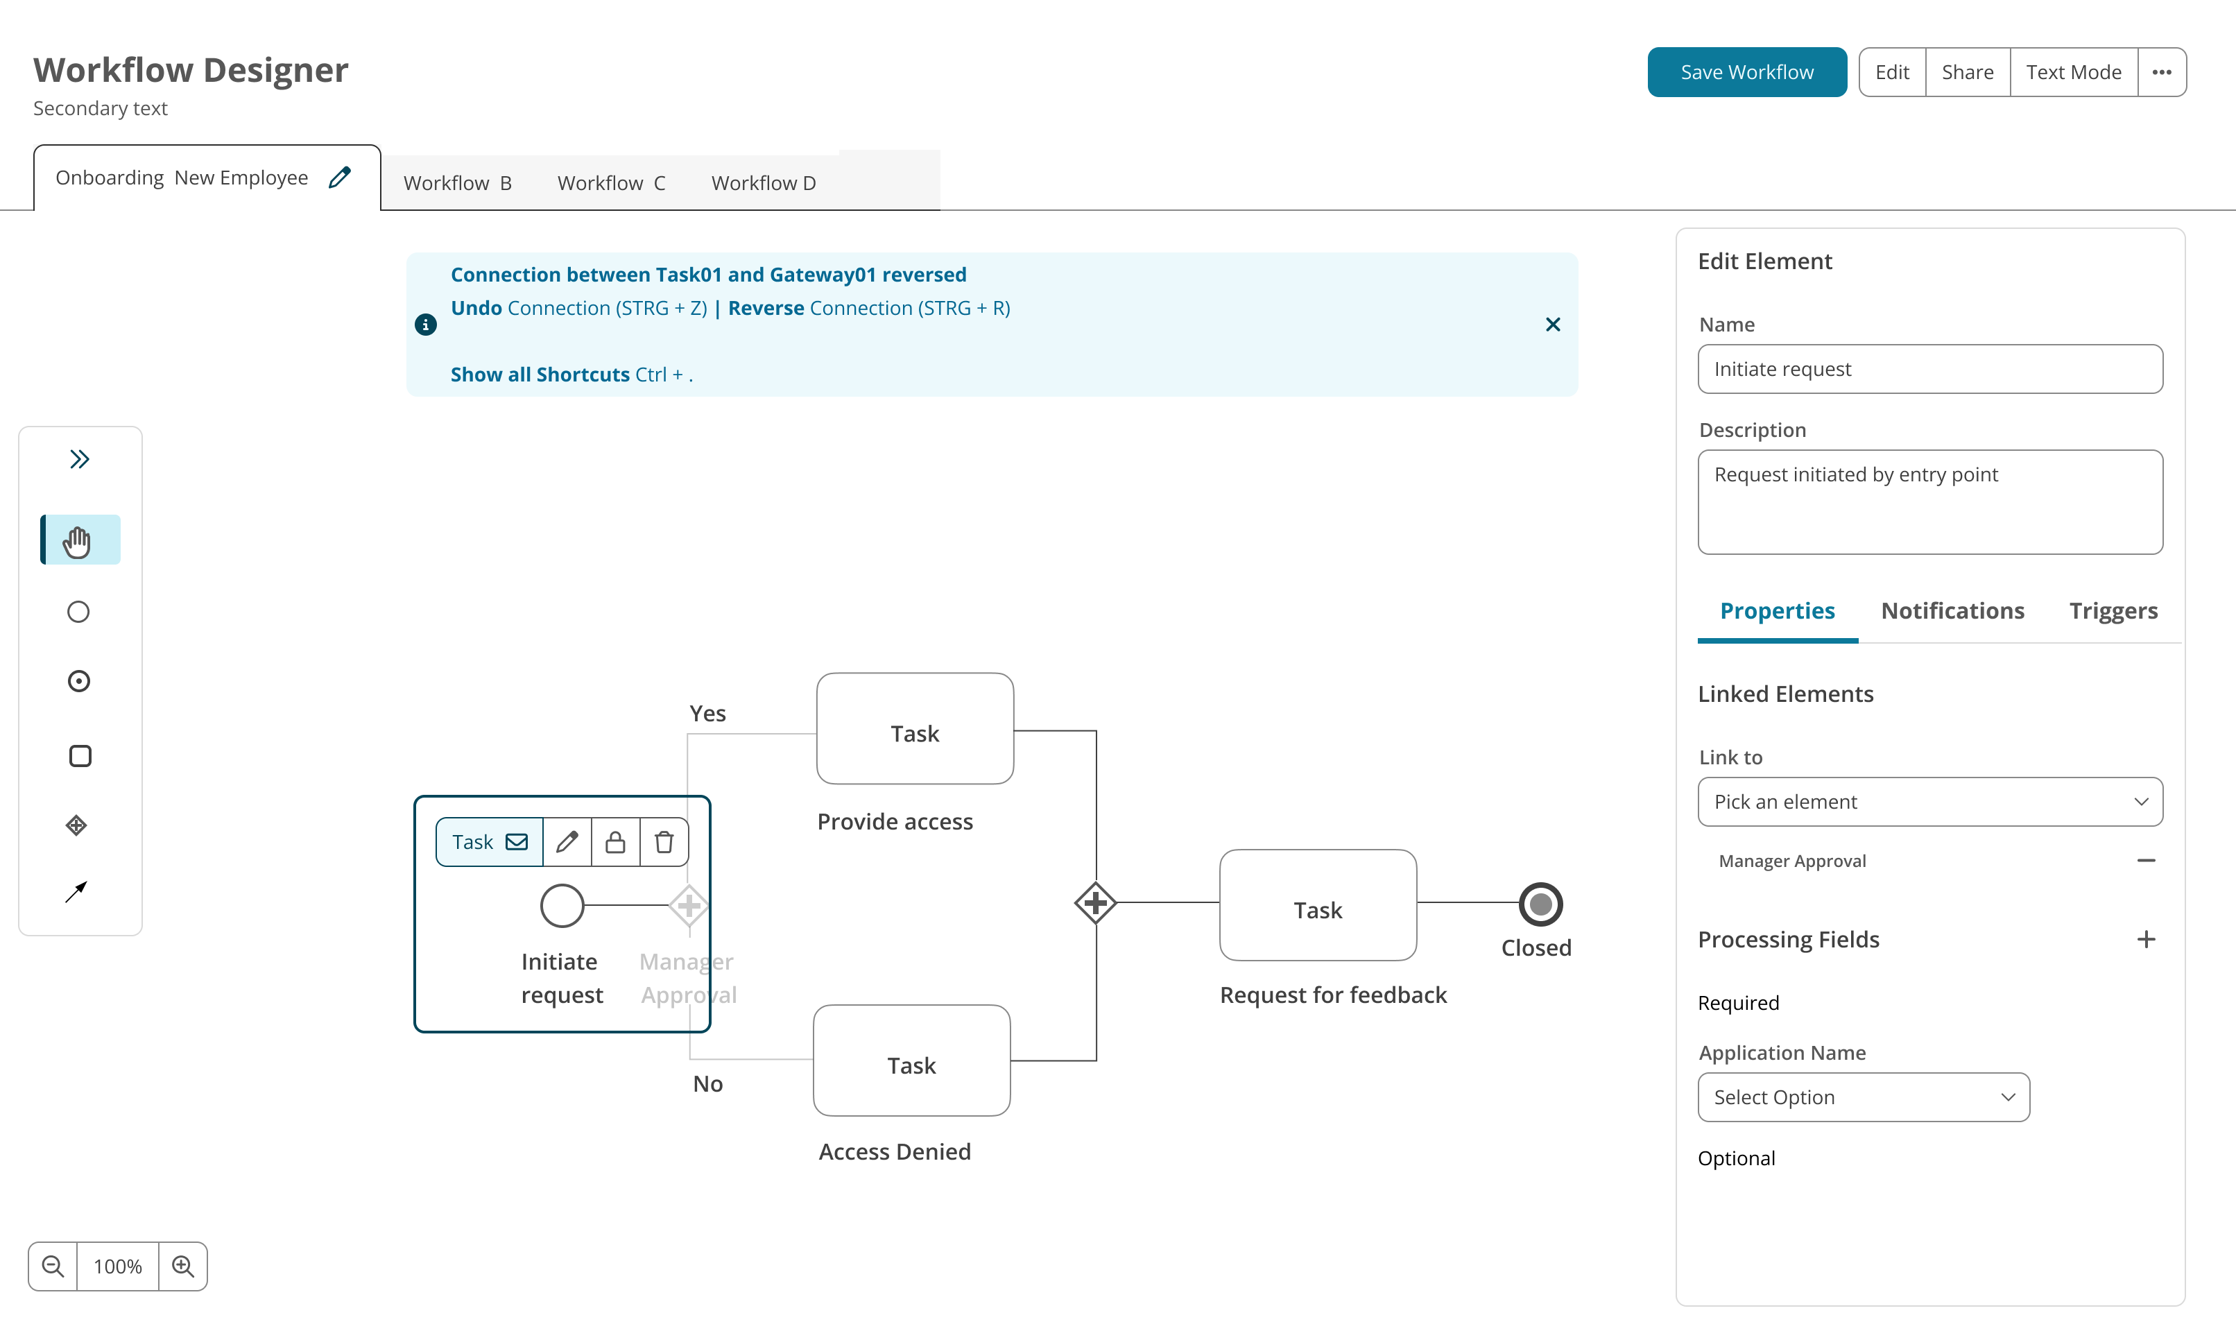The height and width of the screenshot is (1340, 2236).
Task: Switch to the Notifications tab
Action: coord(1952,610)
